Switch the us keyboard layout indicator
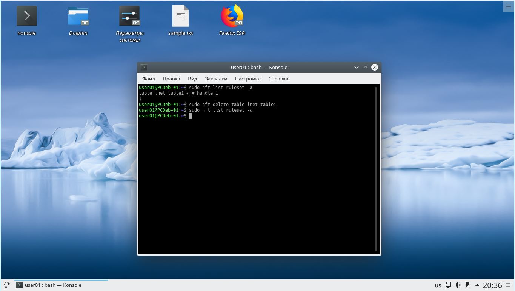 pos(438,285)
